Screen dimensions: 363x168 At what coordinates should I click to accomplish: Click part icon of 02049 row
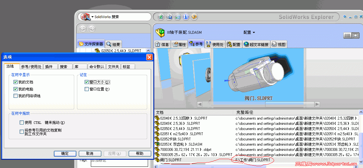[157, 123]
